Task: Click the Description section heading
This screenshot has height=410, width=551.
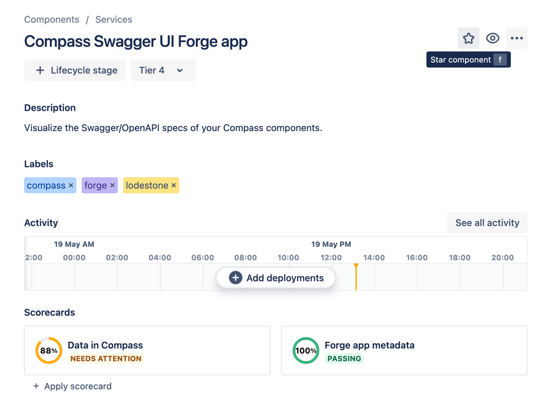Action: click(x=50, y=108)
